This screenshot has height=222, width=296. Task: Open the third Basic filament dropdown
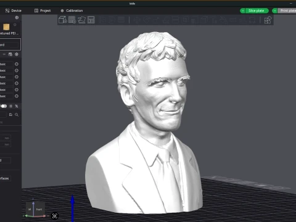[x=6, y=77]
